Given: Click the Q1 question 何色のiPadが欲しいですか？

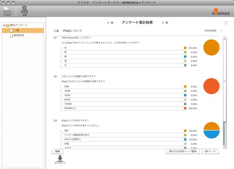Looking at the screenshot, I should pyautogui.click(x=76, y=38).
